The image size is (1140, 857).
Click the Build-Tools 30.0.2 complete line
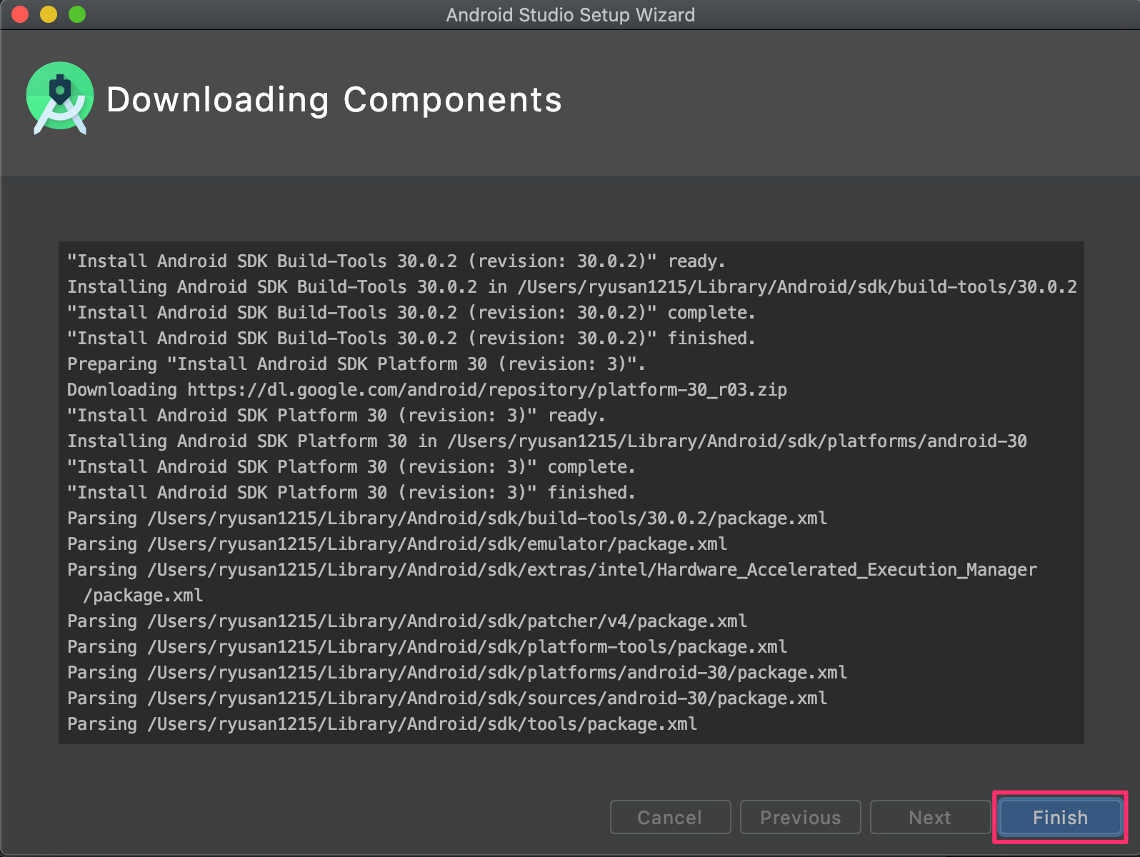point(411,313)
